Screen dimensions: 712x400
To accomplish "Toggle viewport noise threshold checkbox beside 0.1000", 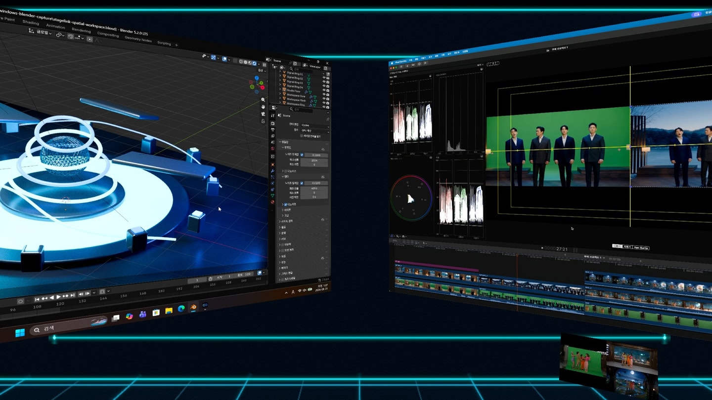I will (x=302, y=155).
